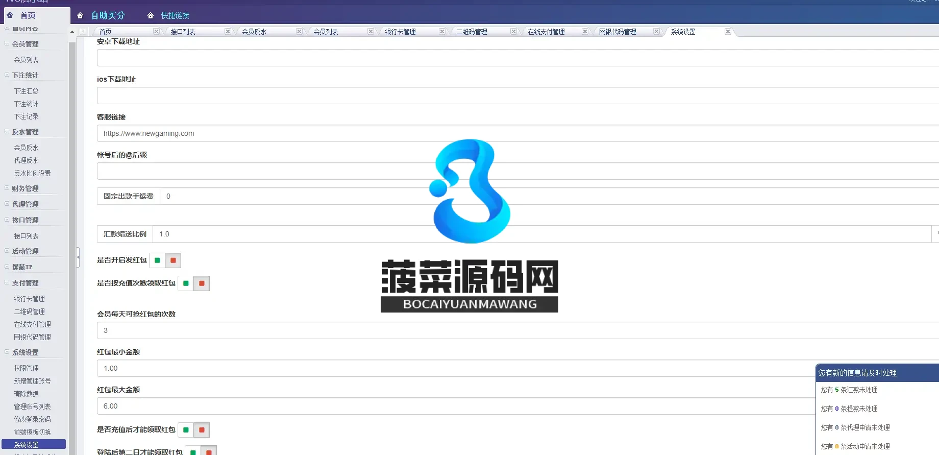This screenshot has height=455, width=939.
Task: Enable 是否充值后才能领取红包 green option
Action: pyautogui.click(x=186, y=430)
